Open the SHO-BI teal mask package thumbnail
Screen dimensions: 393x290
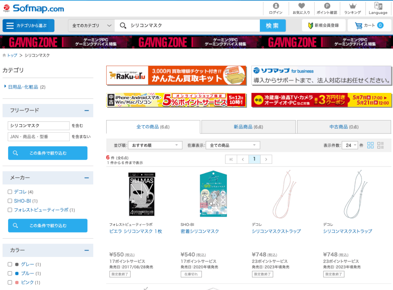point(213,194)
